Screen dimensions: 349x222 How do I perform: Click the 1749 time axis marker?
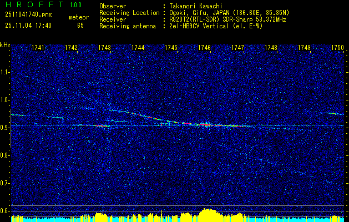coord(304,47)
